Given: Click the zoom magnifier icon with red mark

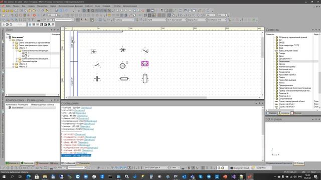Looking at the screenshot, I should tap(143, 10).
